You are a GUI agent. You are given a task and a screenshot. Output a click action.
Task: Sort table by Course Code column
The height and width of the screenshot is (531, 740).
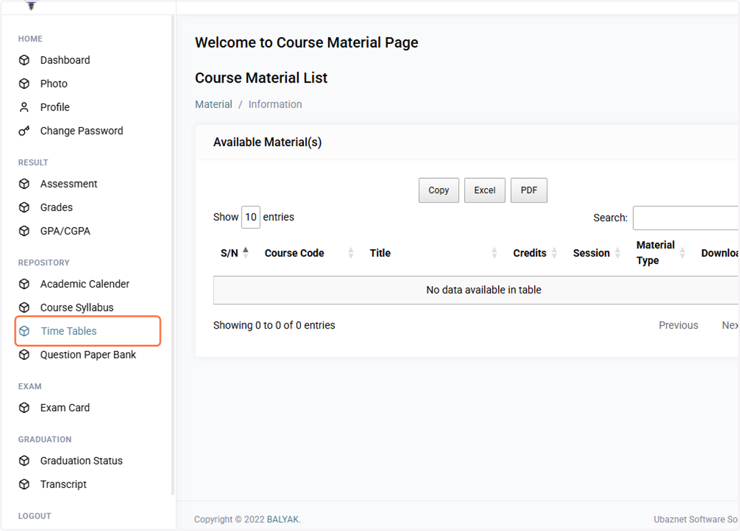[x=309, y=253]
